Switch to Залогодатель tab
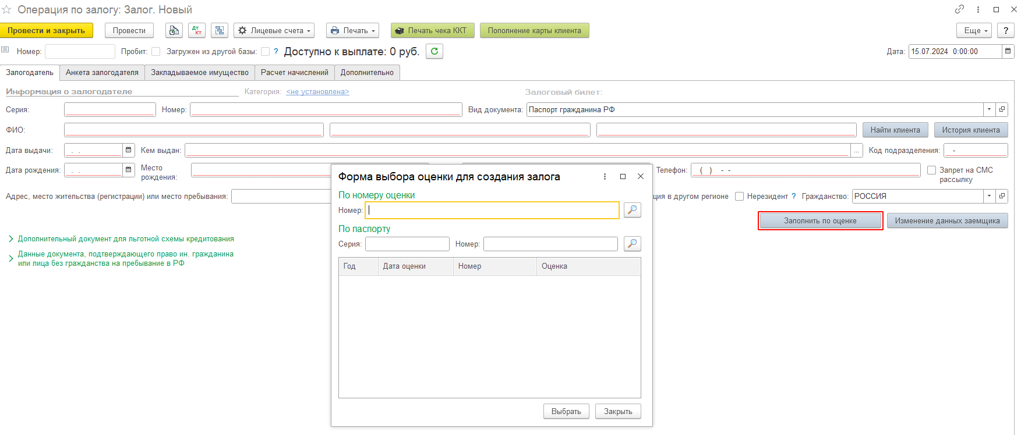The width and height of the screenshot is (1021, 435). pyautogui.click(x=30, y=73)
